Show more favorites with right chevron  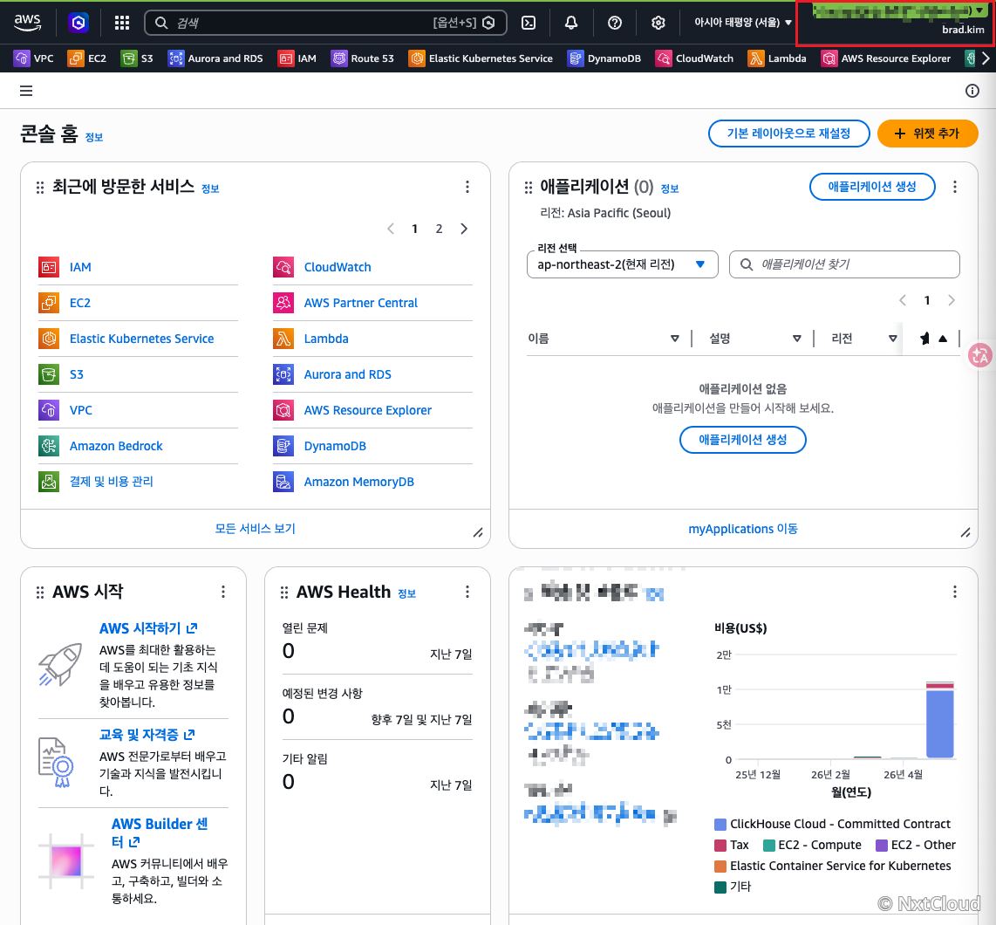point(986,58)
